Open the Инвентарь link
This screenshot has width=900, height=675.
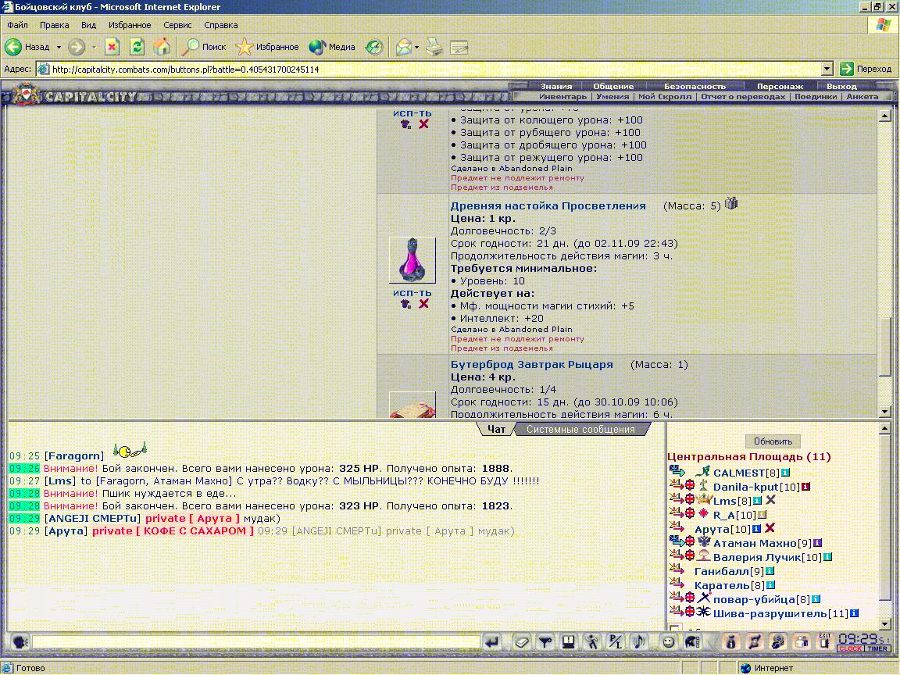coord(562,96)
